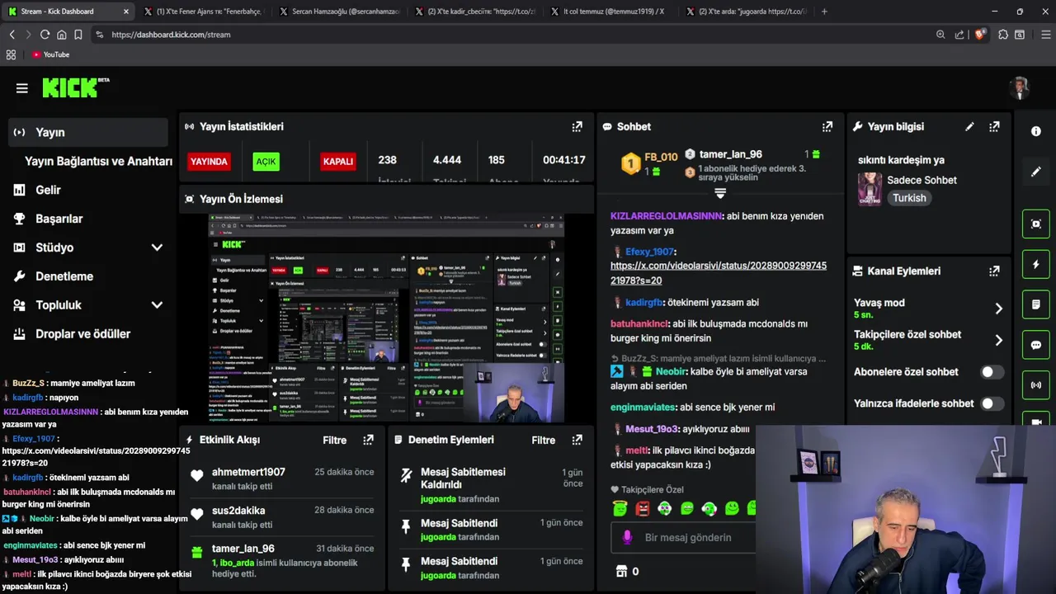The image size is (1056, 594).
Task: Expand the Topluluk sidebar section
Action: [157, 305]
